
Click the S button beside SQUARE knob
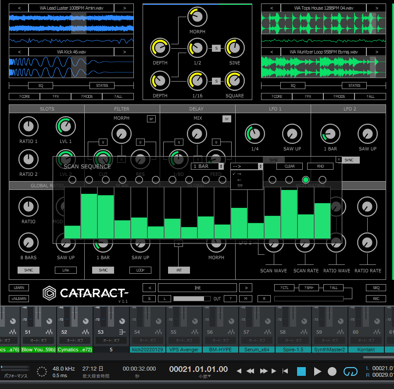pyautogui.click(x=216, y=81)
